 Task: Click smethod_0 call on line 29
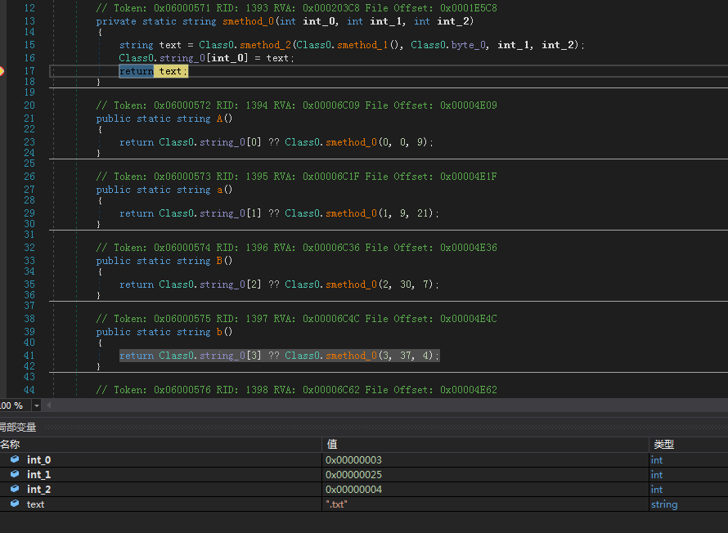(x=351, y=213)
